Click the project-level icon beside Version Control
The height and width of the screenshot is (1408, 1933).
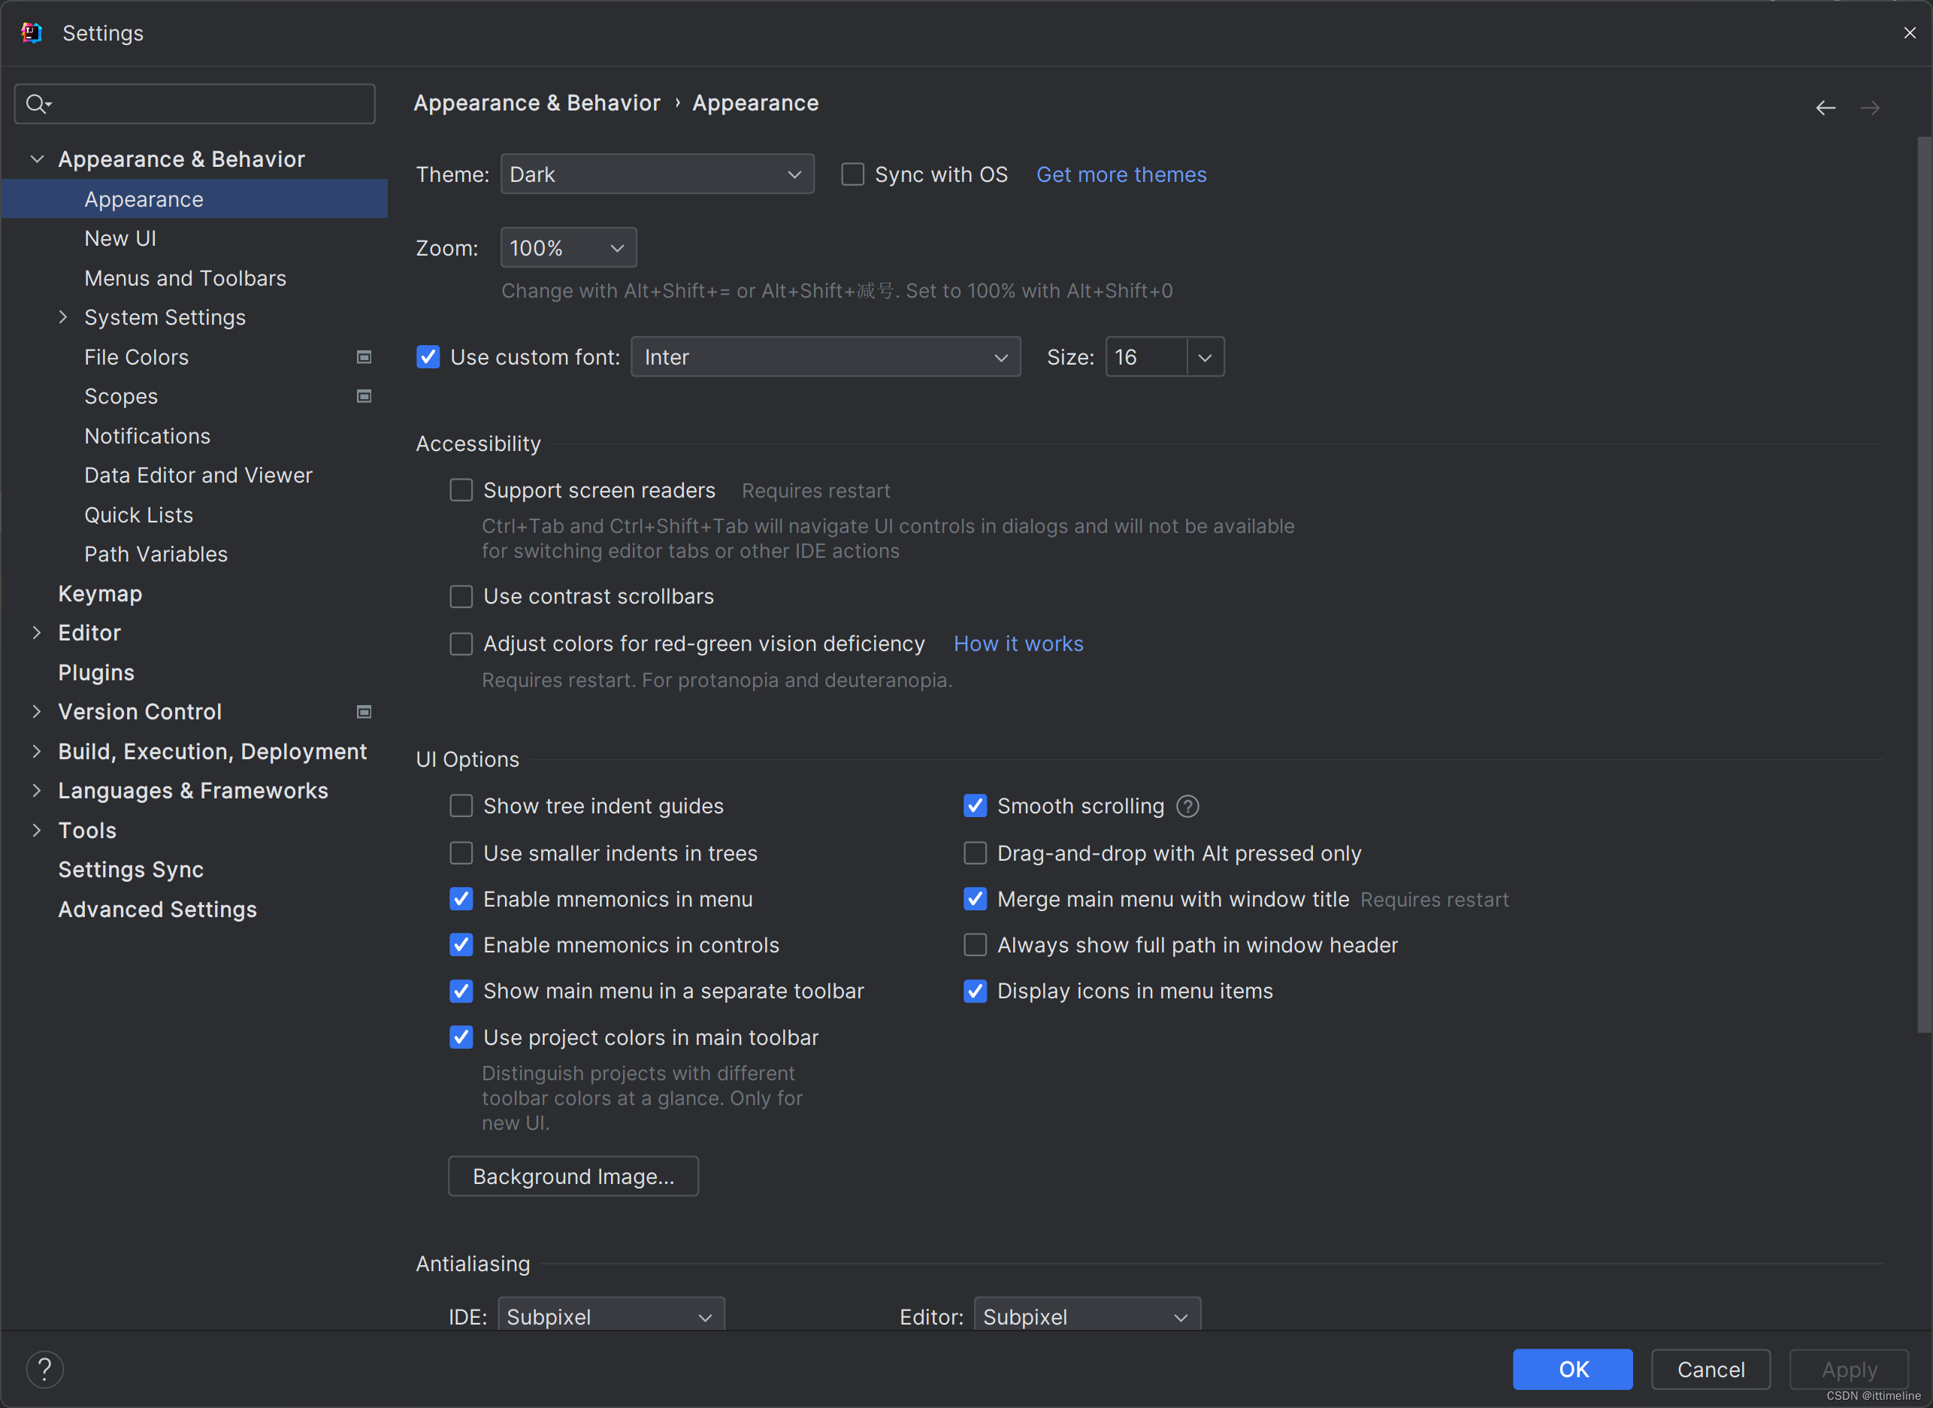pyautogui.click(x=364, y=712)
